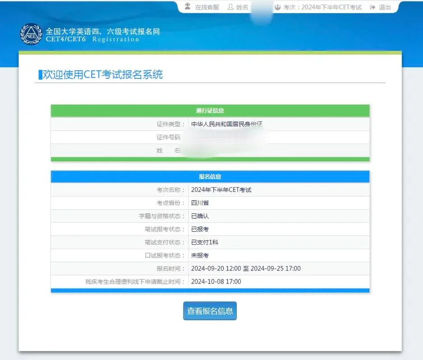Click 退出 to log out

[x=385, y=7]
